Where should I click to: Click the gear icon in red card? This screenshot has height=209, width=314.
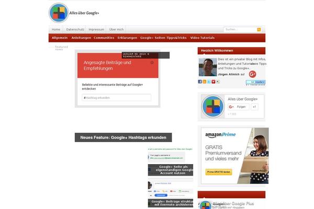[152, 63]
